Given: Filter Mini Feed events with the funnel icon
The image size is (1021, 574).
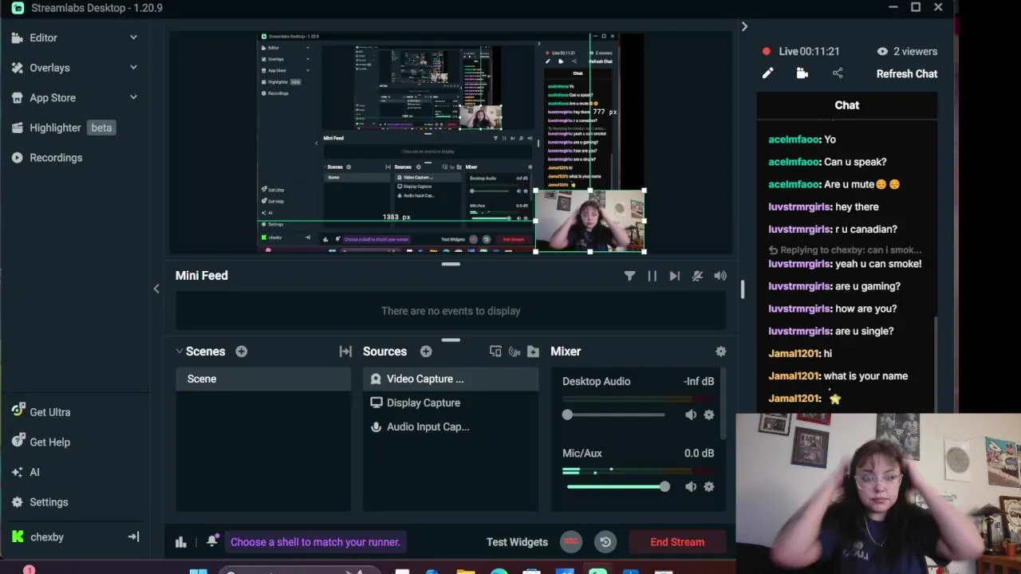Looking at the screenshot, I should 629,276.
